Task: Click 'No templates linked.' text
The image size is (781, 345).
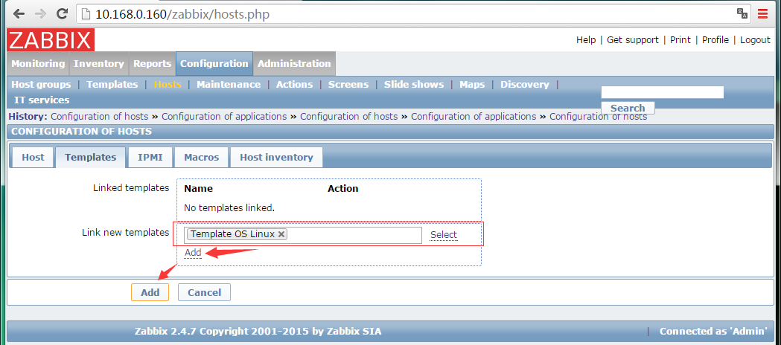Action: [x=229, y=207]
